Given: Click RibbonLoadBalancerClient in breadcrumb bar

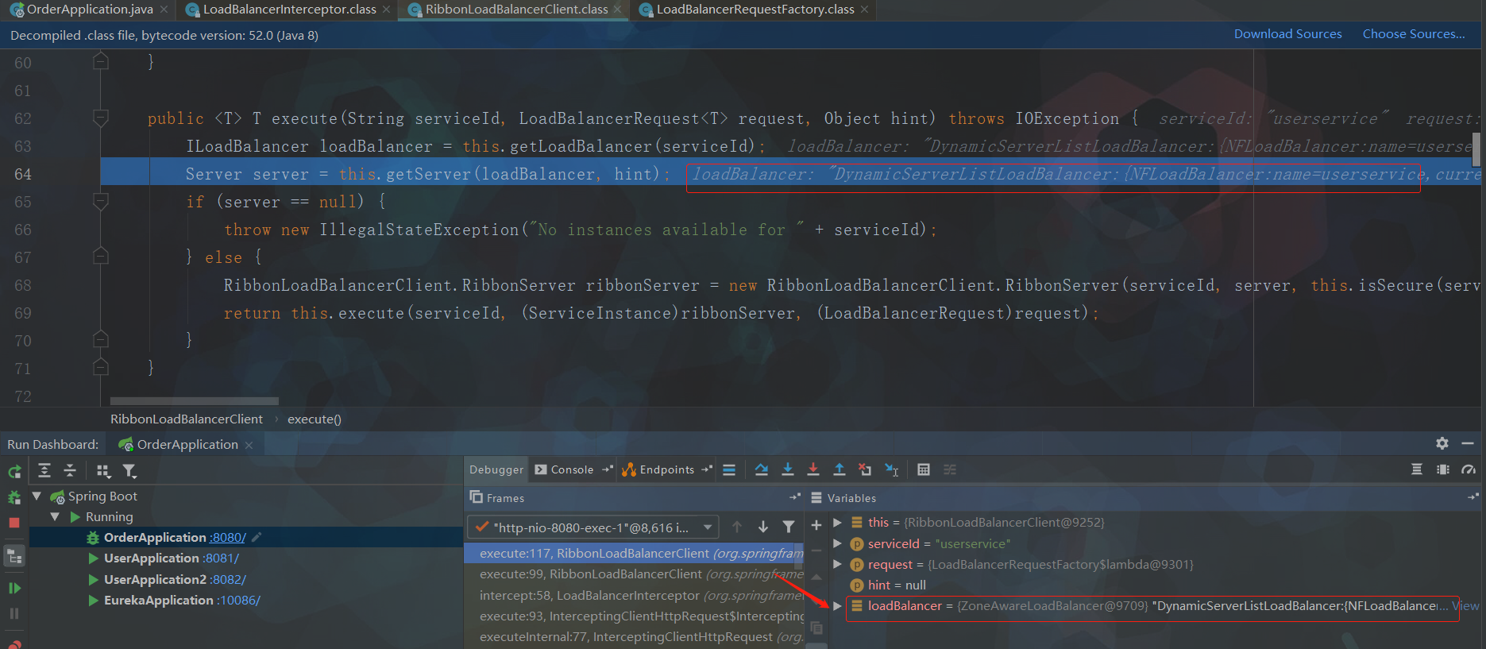Looking at the screenshot, I should point(187,419).
